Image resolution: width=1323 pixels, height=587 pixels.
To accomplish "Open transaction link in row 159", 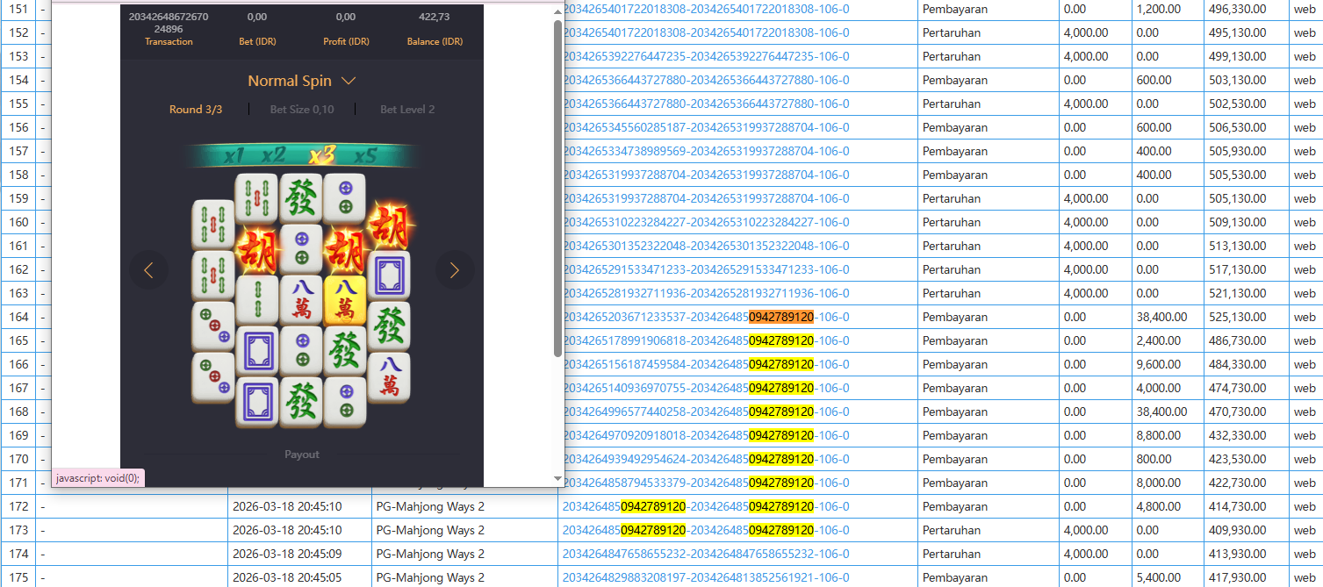I will click(x=706, y=198).
